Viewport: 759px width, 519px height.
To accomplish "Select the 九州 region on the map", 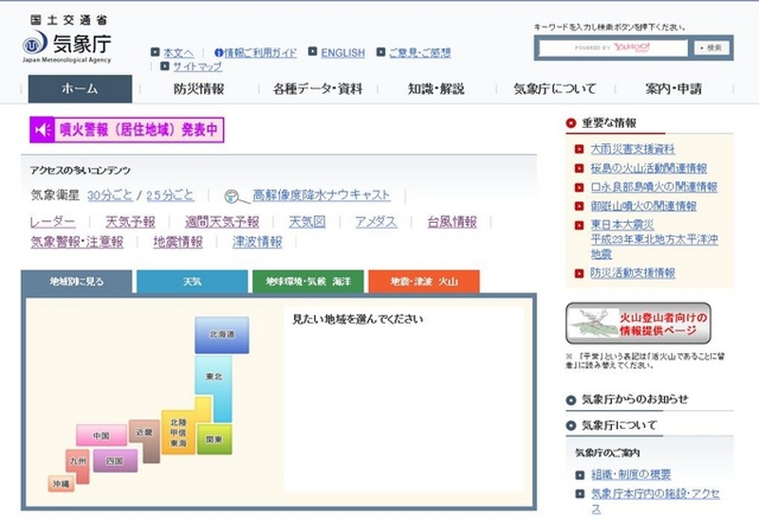I will [x=78, y=461].
